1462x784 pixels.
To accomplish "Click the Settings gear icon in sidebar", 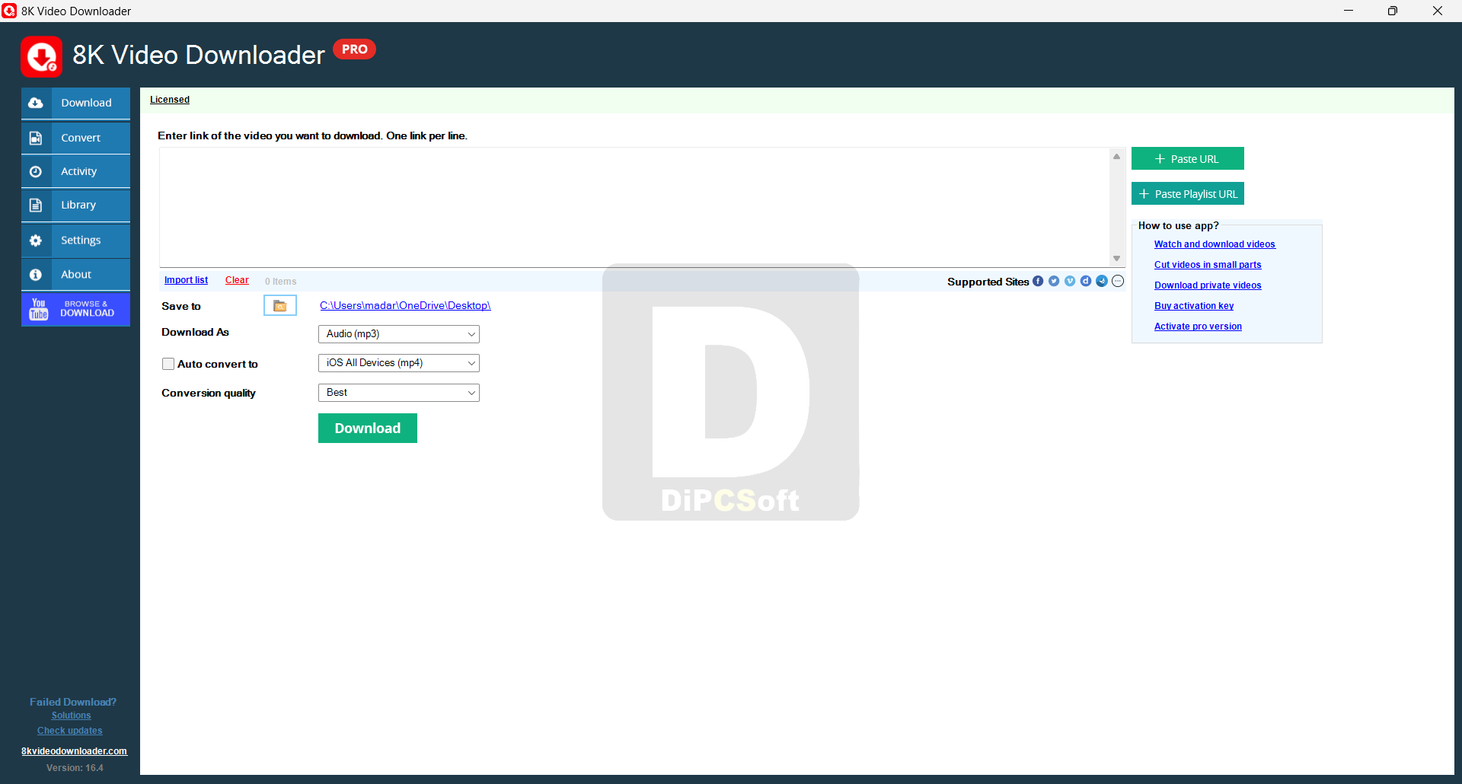I will [x=36, y=240].
